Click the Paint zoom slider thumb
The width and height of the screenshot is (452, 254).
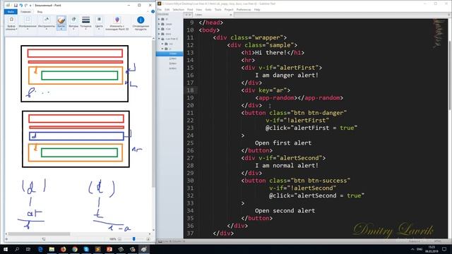point(133,239)
